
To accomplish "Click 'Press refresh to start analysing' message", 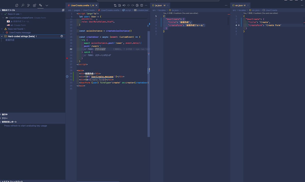I will (25, 126).
